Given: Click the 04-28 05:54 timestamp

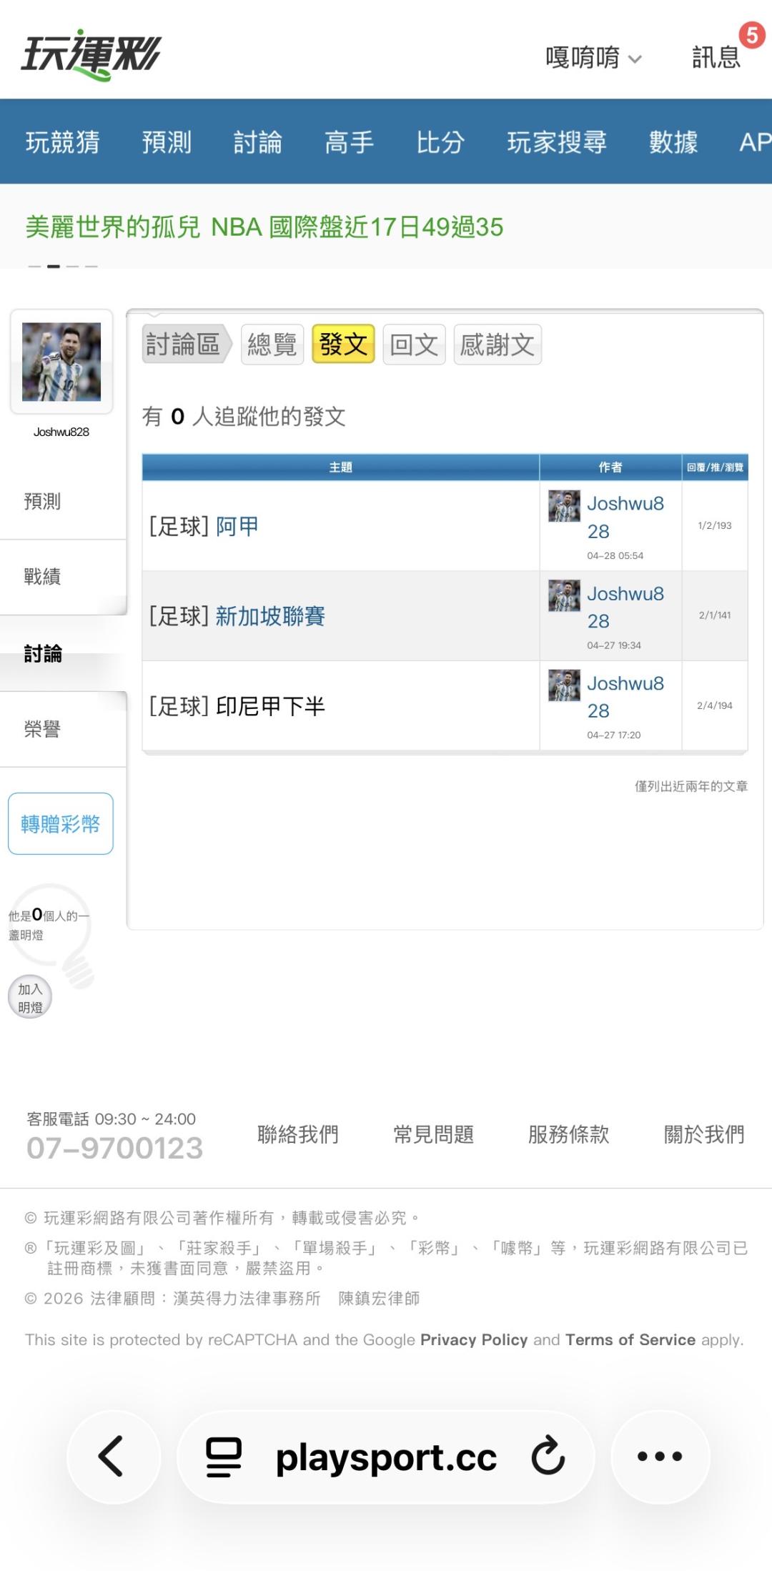Looking at the screenshot, I should 615,555.
